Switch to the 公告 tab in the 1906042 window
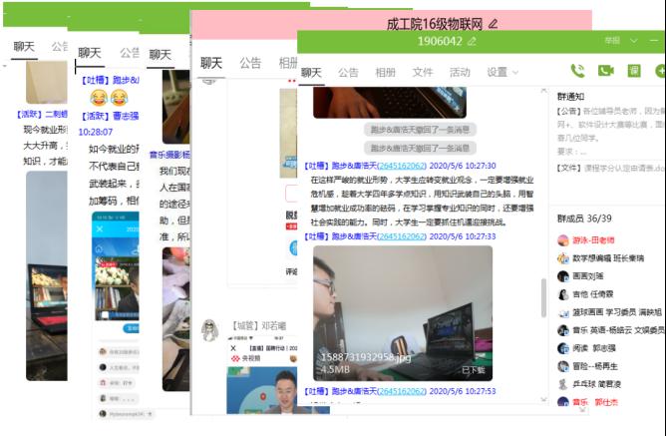666x436 pixels. click(x=348, y=73)
